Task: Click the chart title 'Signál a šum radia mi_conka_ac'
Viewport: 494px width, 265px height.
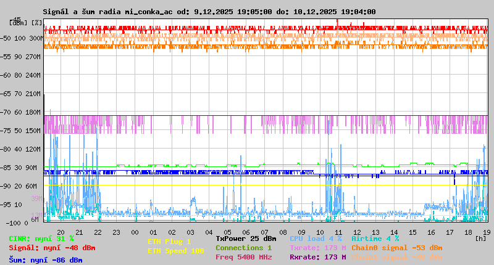Action: pyautogui.click(x=107, y=12)
